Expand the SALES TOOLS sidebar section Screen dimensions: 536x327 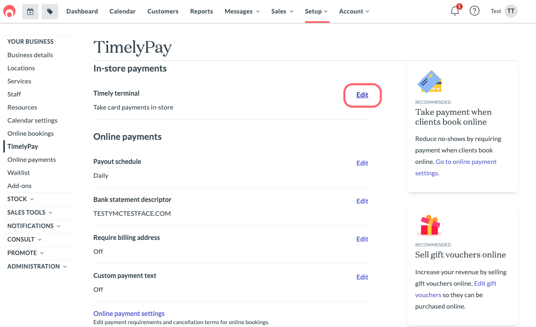(x=30, y=213)
